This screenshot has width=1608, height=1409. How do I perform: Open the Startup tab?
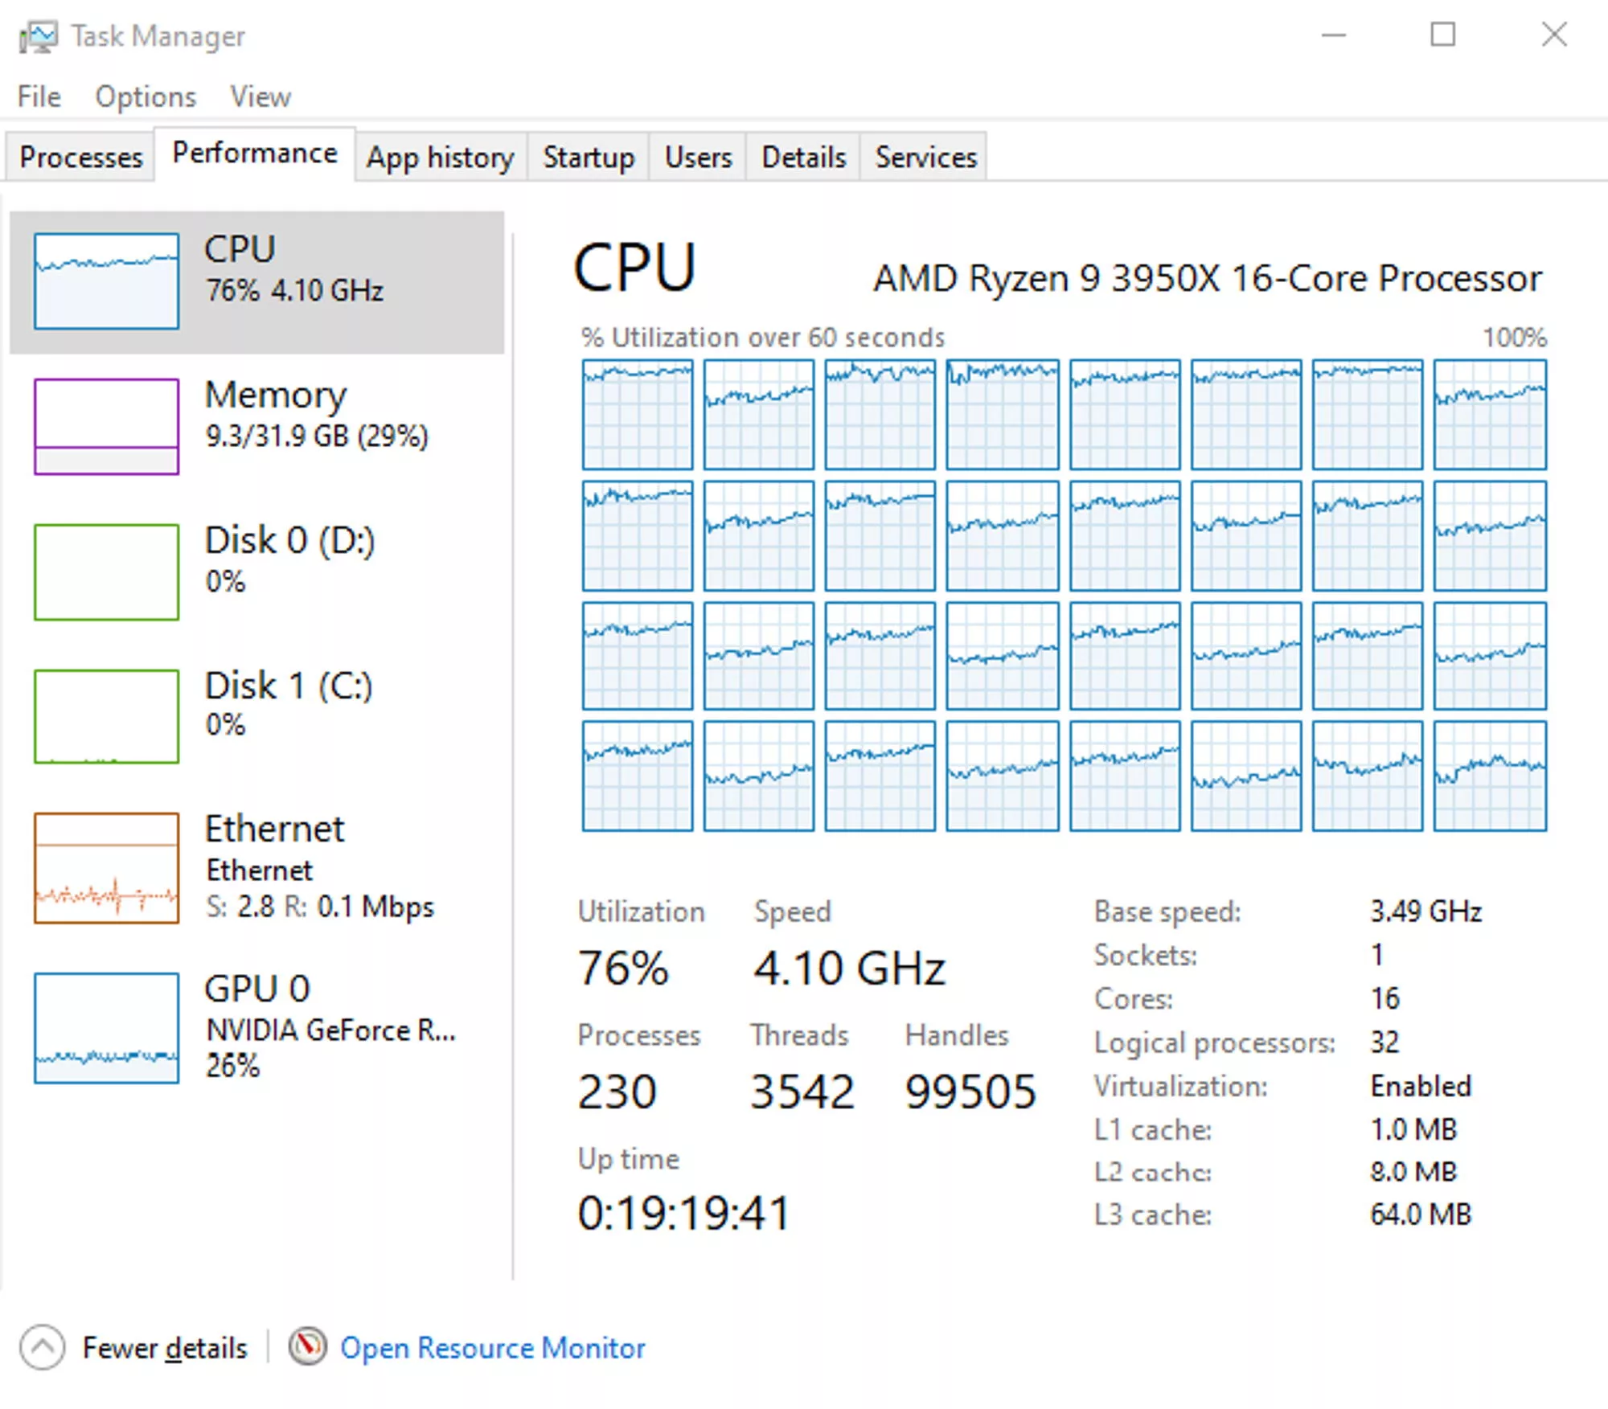click(x=589, y=157)
